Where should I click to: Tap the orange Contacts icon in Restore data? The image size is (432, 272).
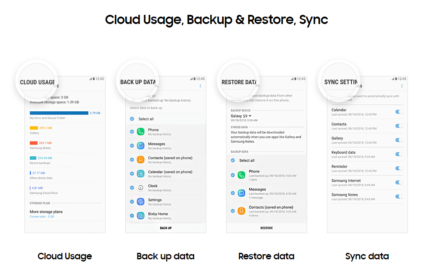pos(241,211)
